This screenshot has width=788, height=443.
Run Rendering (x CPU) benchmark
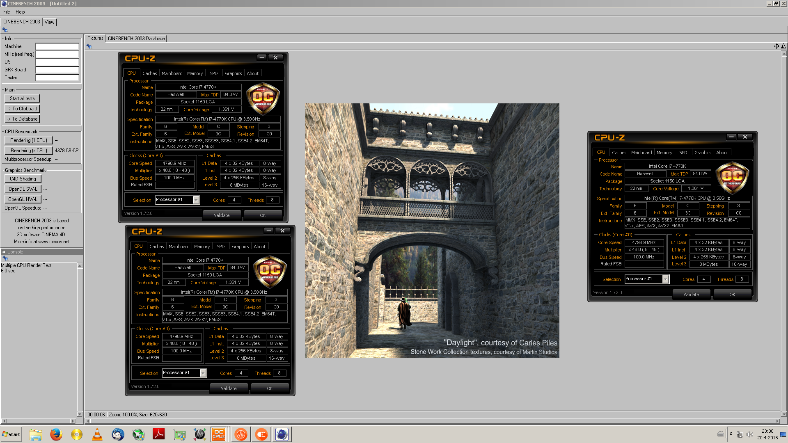coord(29,151)
